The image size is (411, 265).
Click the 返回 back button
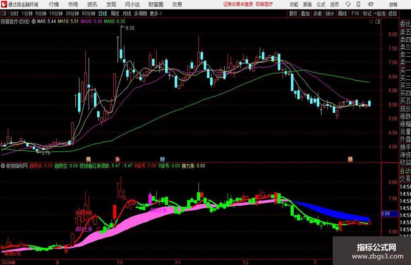tap(393, 13)
